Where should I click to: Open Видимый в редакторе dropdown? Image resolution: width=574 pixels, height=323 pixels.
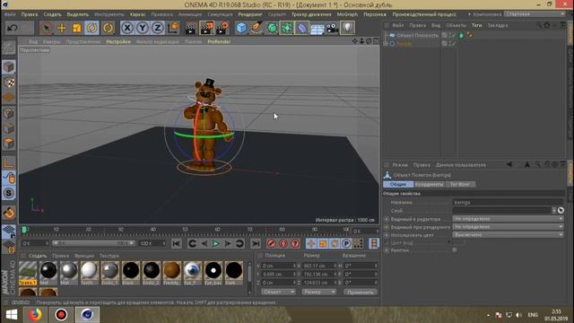508,219
